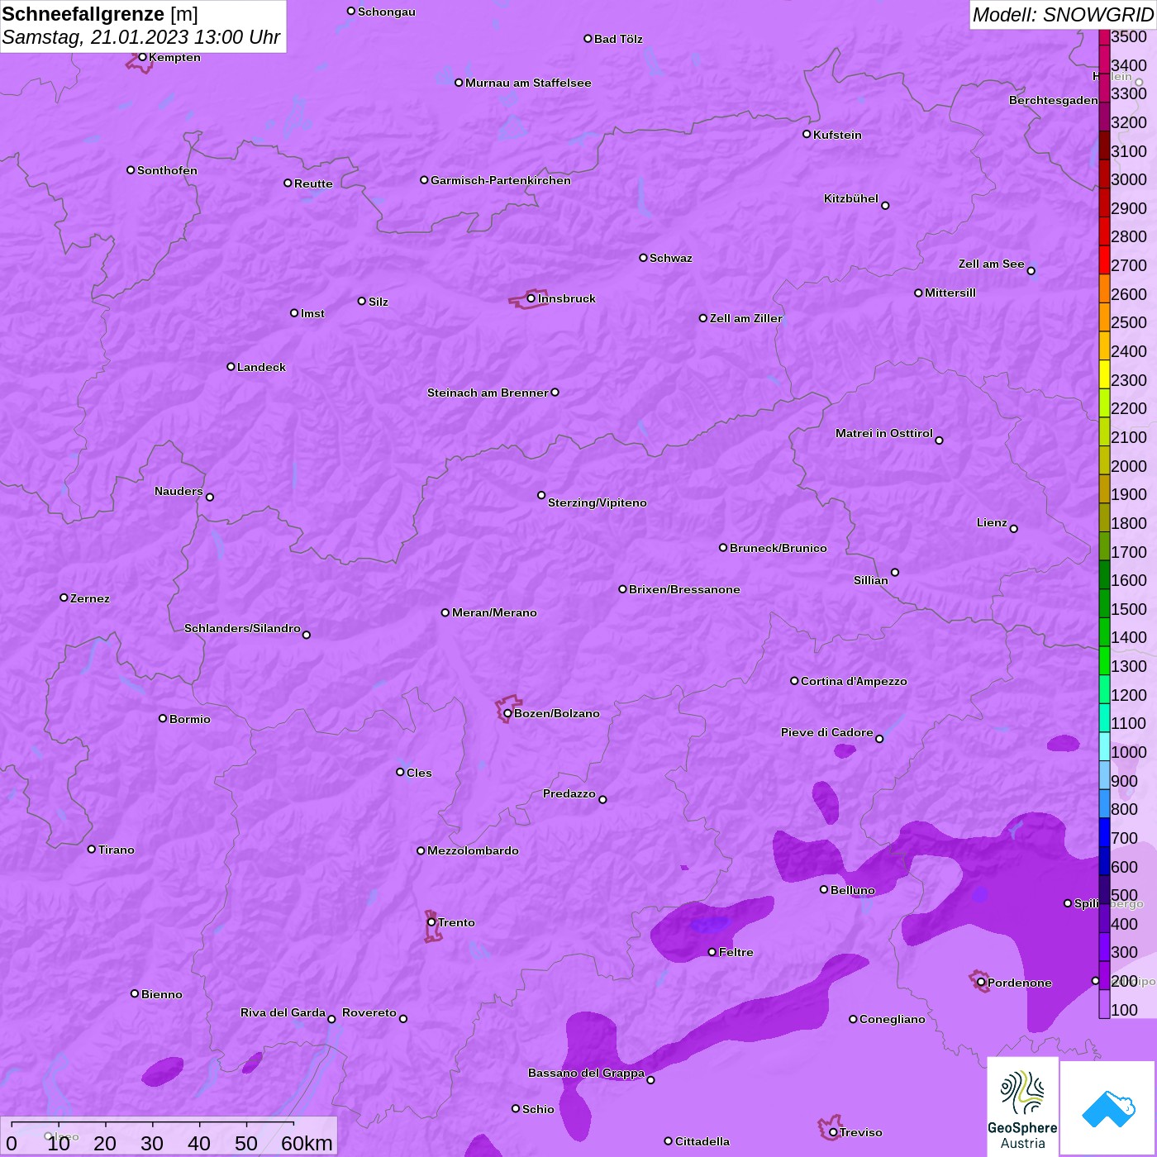Click the Predazzo label
Image resolution: width=1157 pixels, height=1157 pixels.
[x=569, y=793]
